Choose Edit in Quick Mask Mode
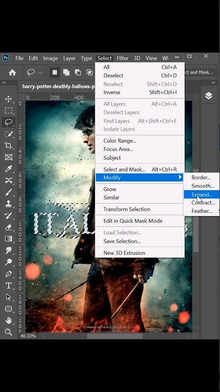This screenshot has height=392, width=220. (140, 220)
